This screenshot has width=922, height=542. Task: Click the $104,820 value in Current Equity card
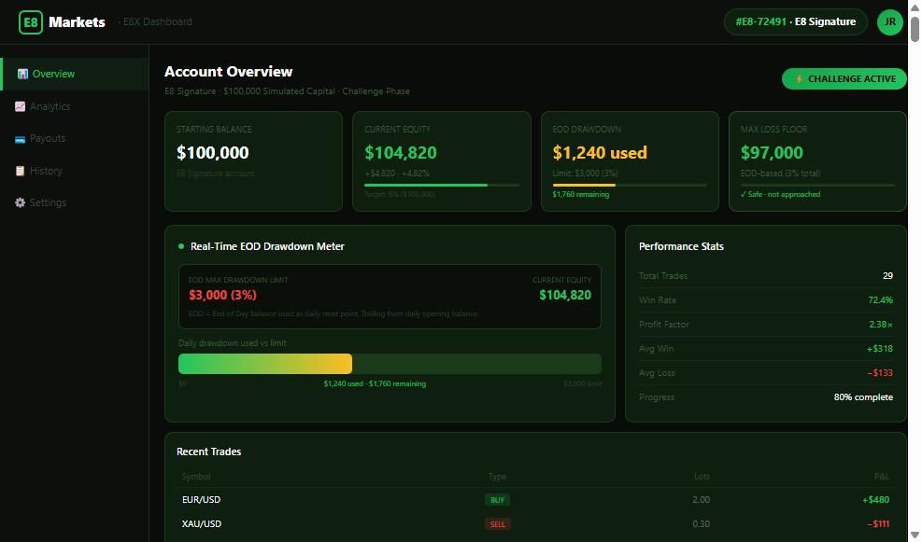[401, 153]
